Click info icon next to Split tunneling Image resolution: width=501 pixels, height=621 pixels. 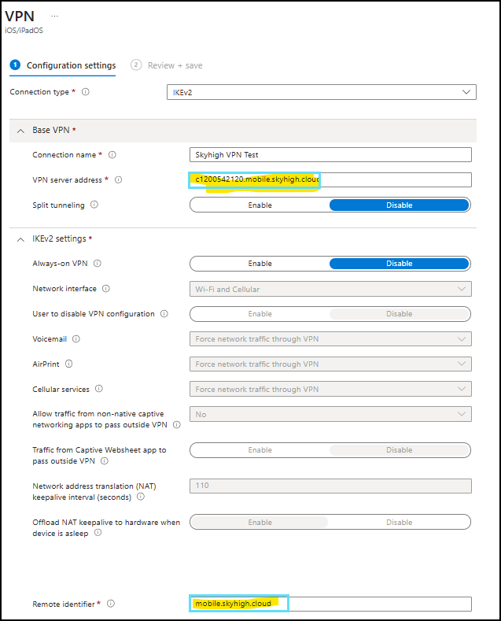[x=94, y=205]
